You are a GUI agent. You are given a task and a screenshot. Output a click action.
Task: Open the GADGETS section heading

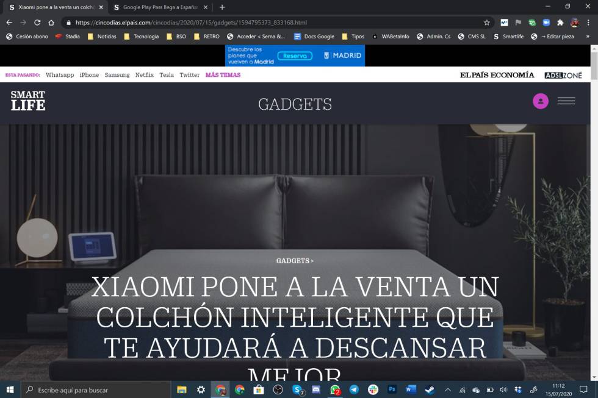tap(295, 104)
